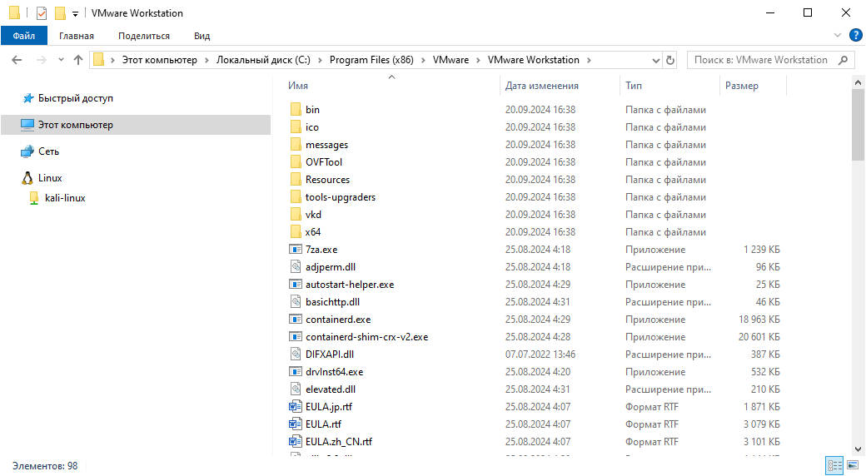Select Сеть in navigation pane
Screen dimensions: 866x476
[x=48, y=151]
